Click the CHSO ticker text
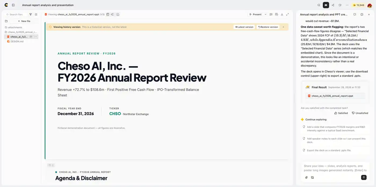Screen dimensions: 376x187 [x=115, y=114]
